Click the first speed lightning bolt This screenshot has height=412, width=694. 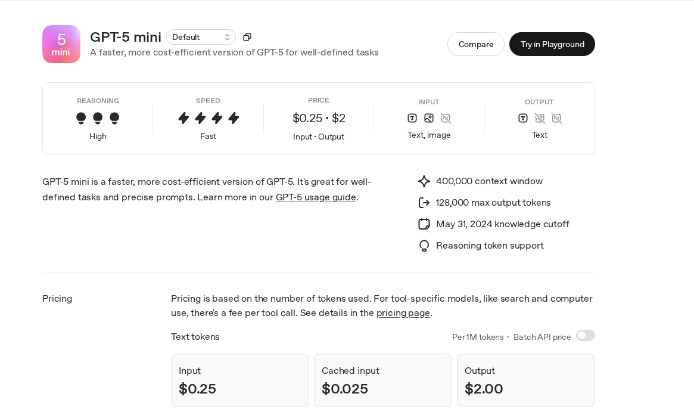click(x=183, y=118)
